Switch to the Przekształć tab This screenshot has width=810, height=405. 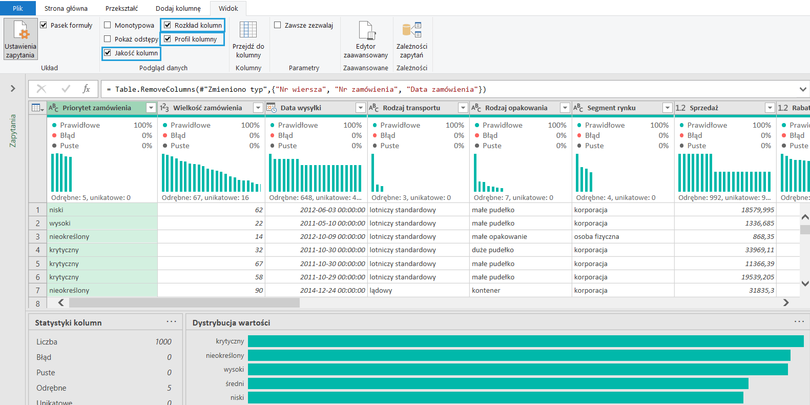click(121, 8)
